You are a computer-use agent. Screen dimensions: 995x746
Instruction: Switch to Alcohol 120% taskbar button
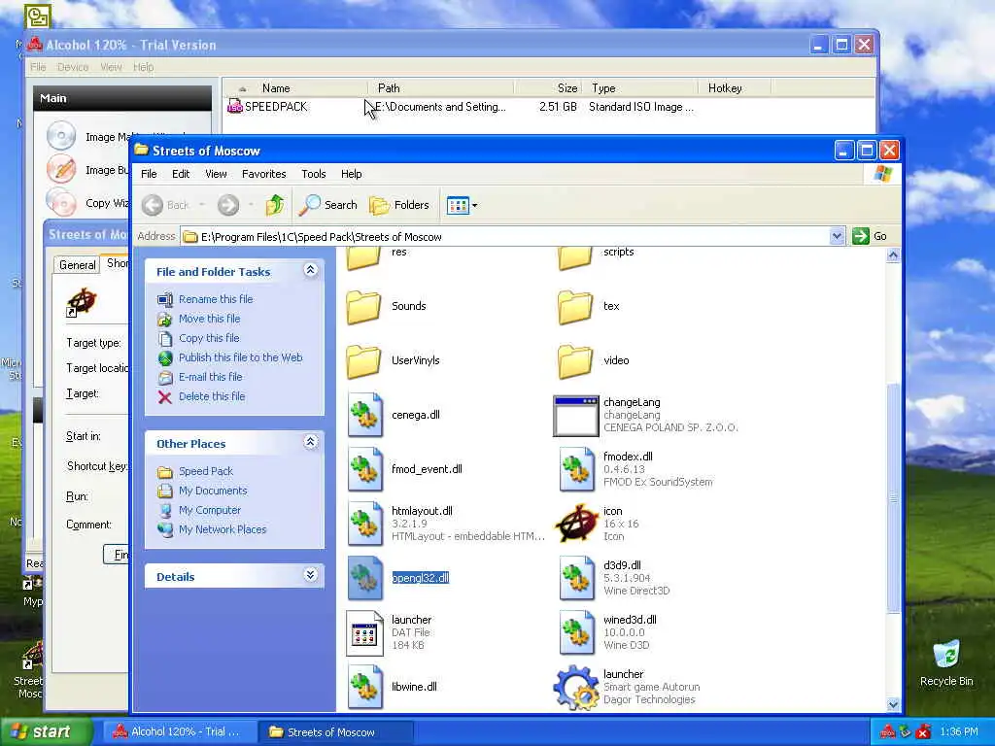click(x=179, y=732)
